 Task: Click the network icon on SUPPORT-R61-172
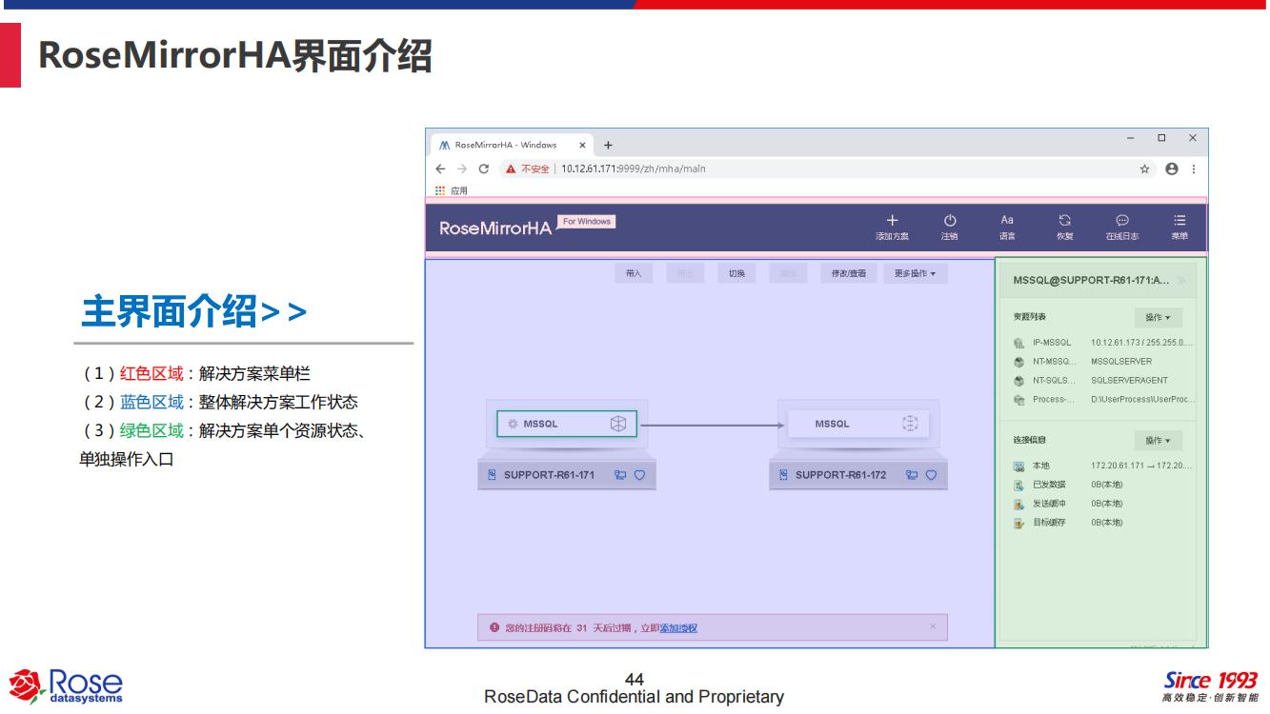[912, 475]
